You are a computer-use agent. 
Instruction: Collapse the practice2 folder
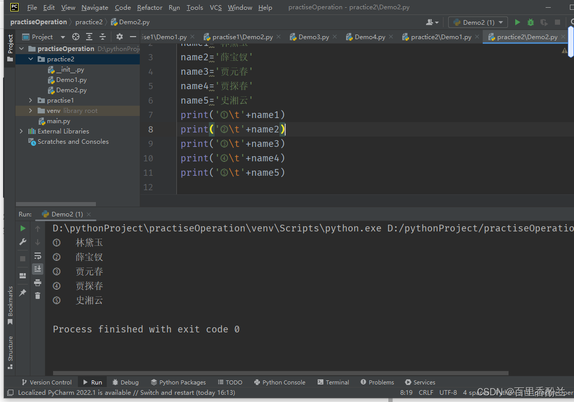coord(31,59)
